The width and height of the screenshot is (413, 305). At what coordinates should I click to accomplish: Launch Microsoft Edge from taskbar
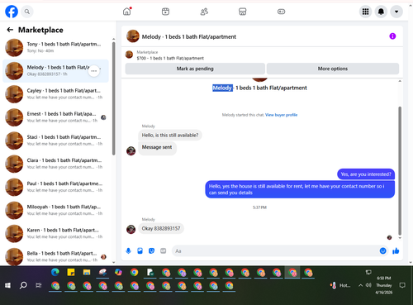(x=55, y=273)
